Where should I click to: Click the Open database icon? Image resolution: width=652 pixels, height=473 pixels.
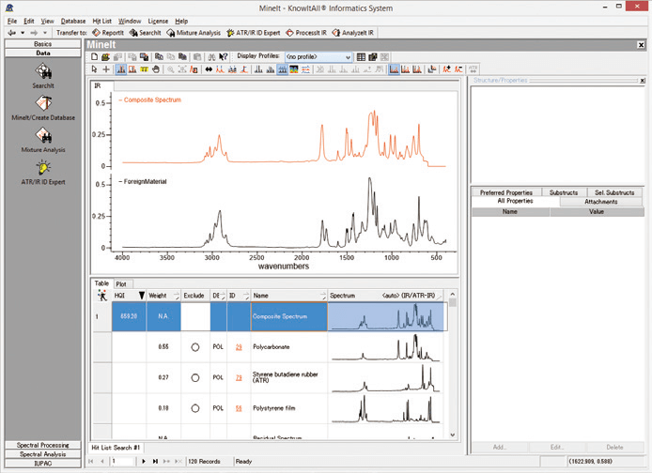105,57
